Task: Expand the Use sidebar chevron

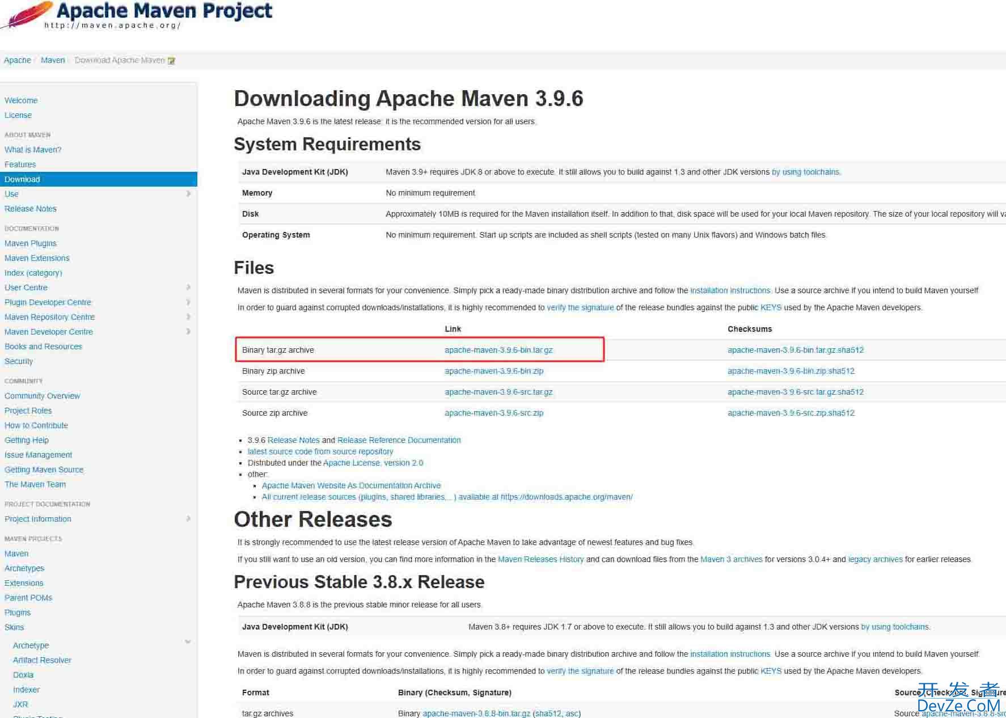Action: point(188,194)
